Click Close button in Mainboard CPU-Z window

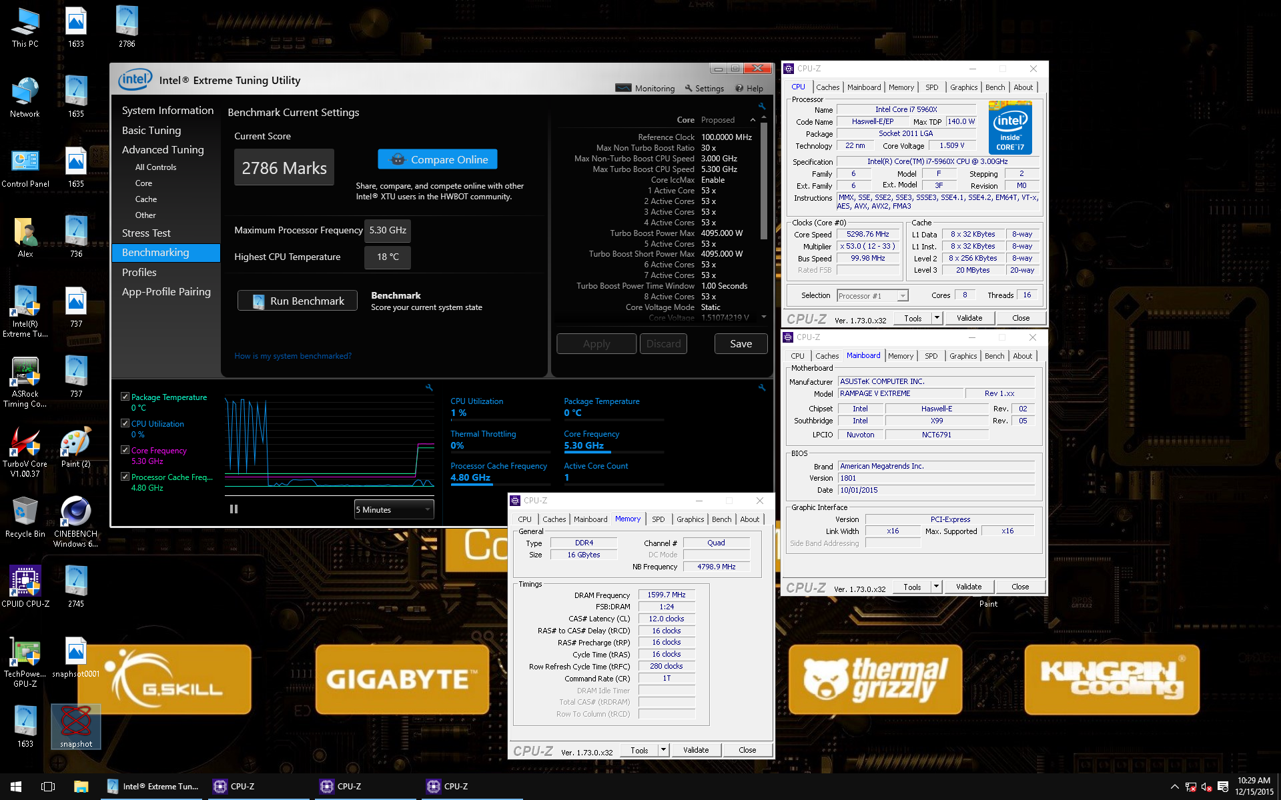pyautogui.click(x=1020, y=587)
